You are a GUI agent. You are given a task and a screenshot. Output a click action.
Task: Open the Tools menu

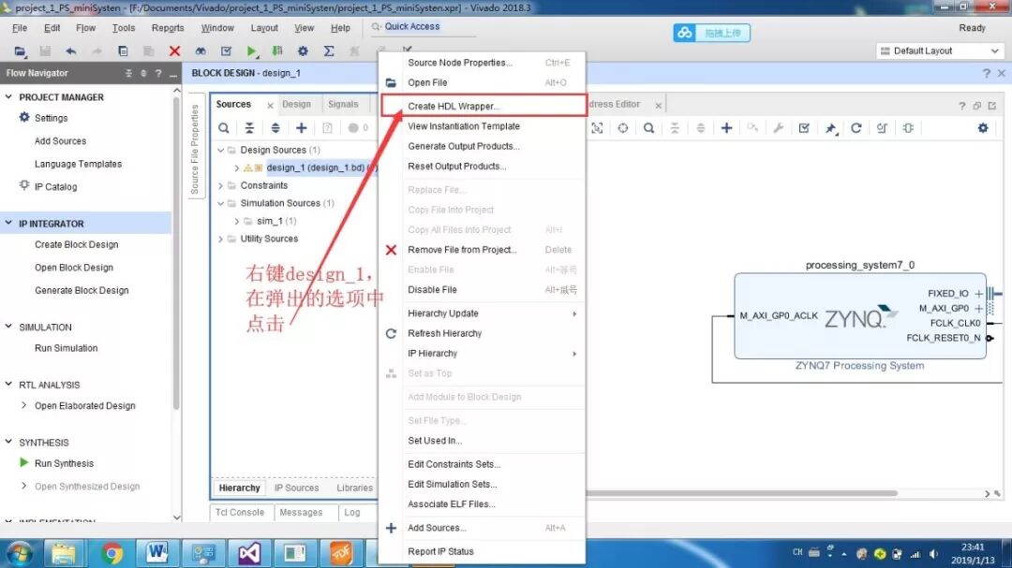click(124, 28)
